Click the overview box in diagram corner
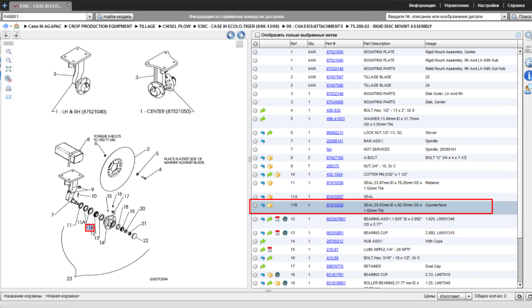The image size is (532, 308). pyautogui.click(x=239, y=44)
